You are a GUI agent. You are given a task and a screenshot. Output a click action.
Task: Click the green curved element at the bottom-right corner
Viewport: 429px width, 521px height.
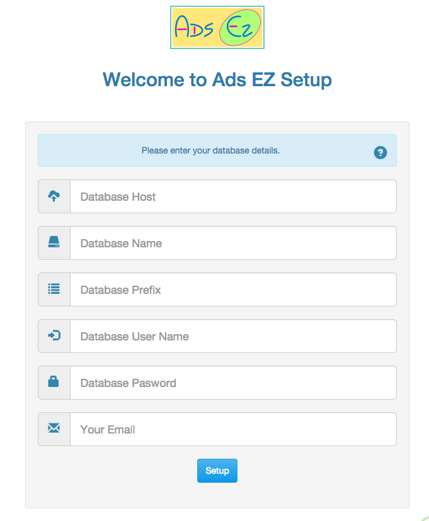coord(425,518)
